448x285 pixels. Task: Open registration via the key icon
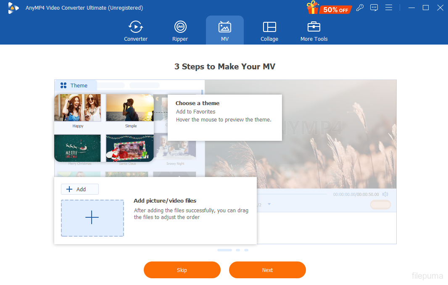tap(360, 8)
